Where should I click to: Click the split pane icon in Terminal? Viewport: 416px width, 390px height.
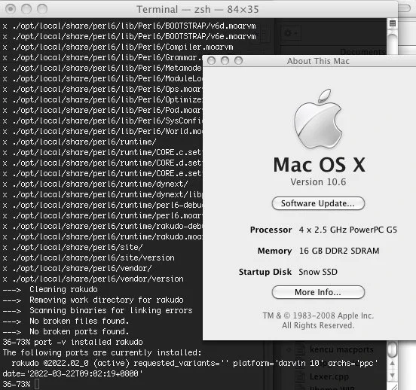pos(393,23)
